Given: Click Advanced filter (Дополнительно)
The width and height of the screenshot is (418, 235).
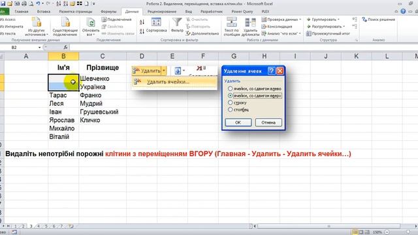Looking at the screenshot, I should coord(202,33).
